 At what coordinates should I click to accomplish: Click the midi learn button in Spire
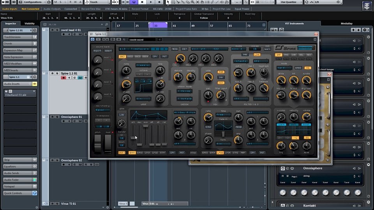tap(267, 49)
